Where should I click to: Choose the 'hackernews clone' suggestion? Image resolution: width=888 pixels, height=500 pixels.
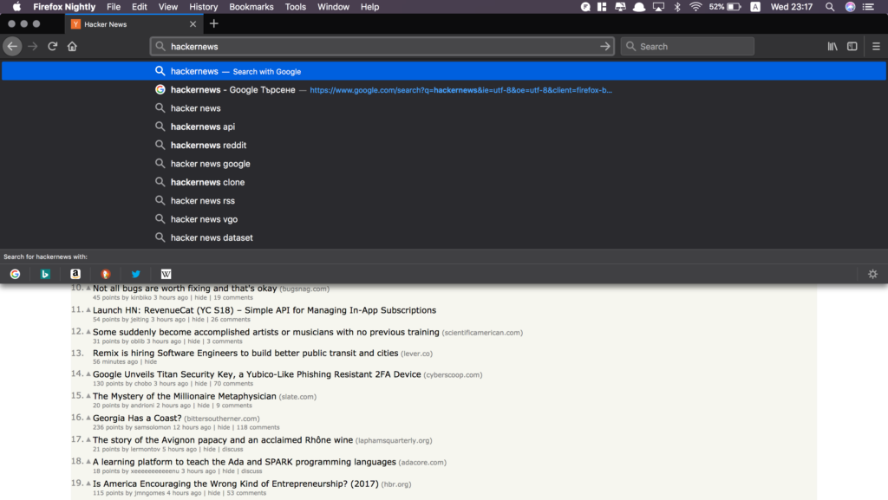444,182
